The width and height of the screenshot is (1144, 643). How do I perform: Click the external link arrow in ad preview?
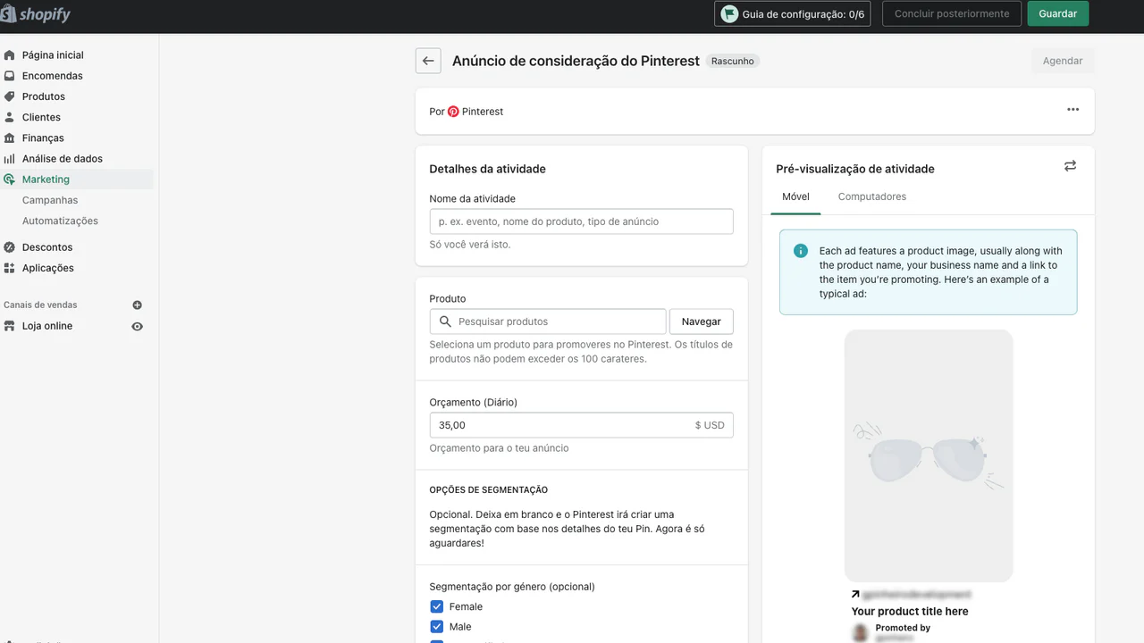[855, 594]
